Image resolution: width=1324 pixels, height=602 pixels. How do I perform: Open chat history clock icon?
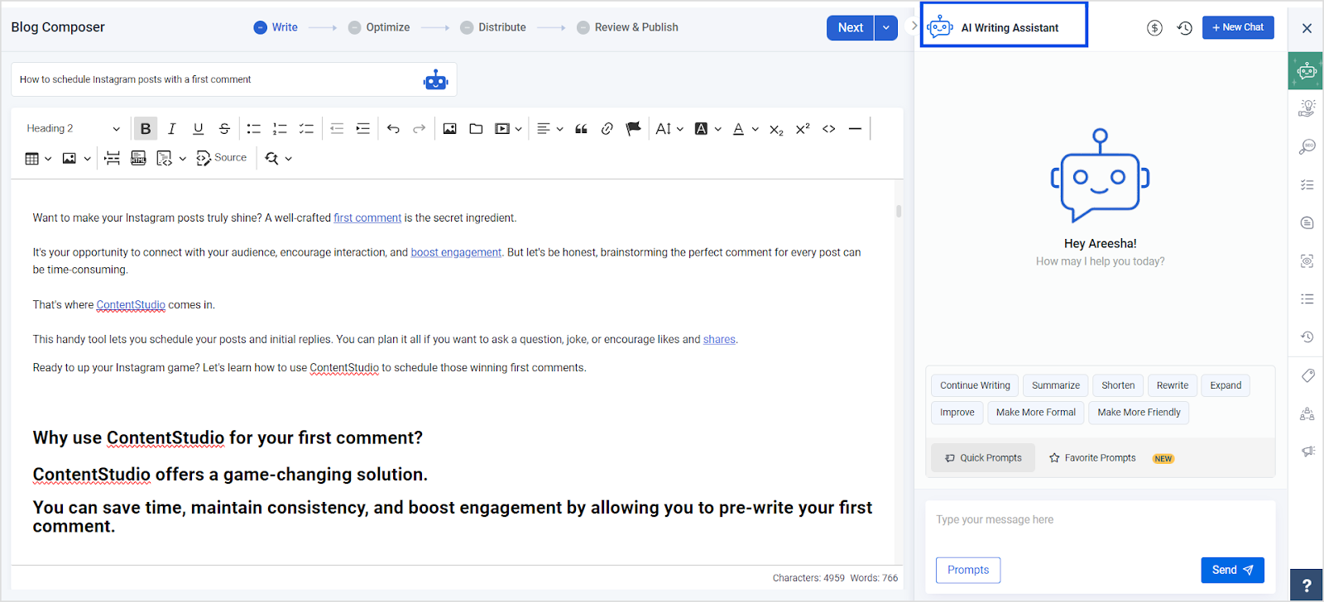[1185, 28]
